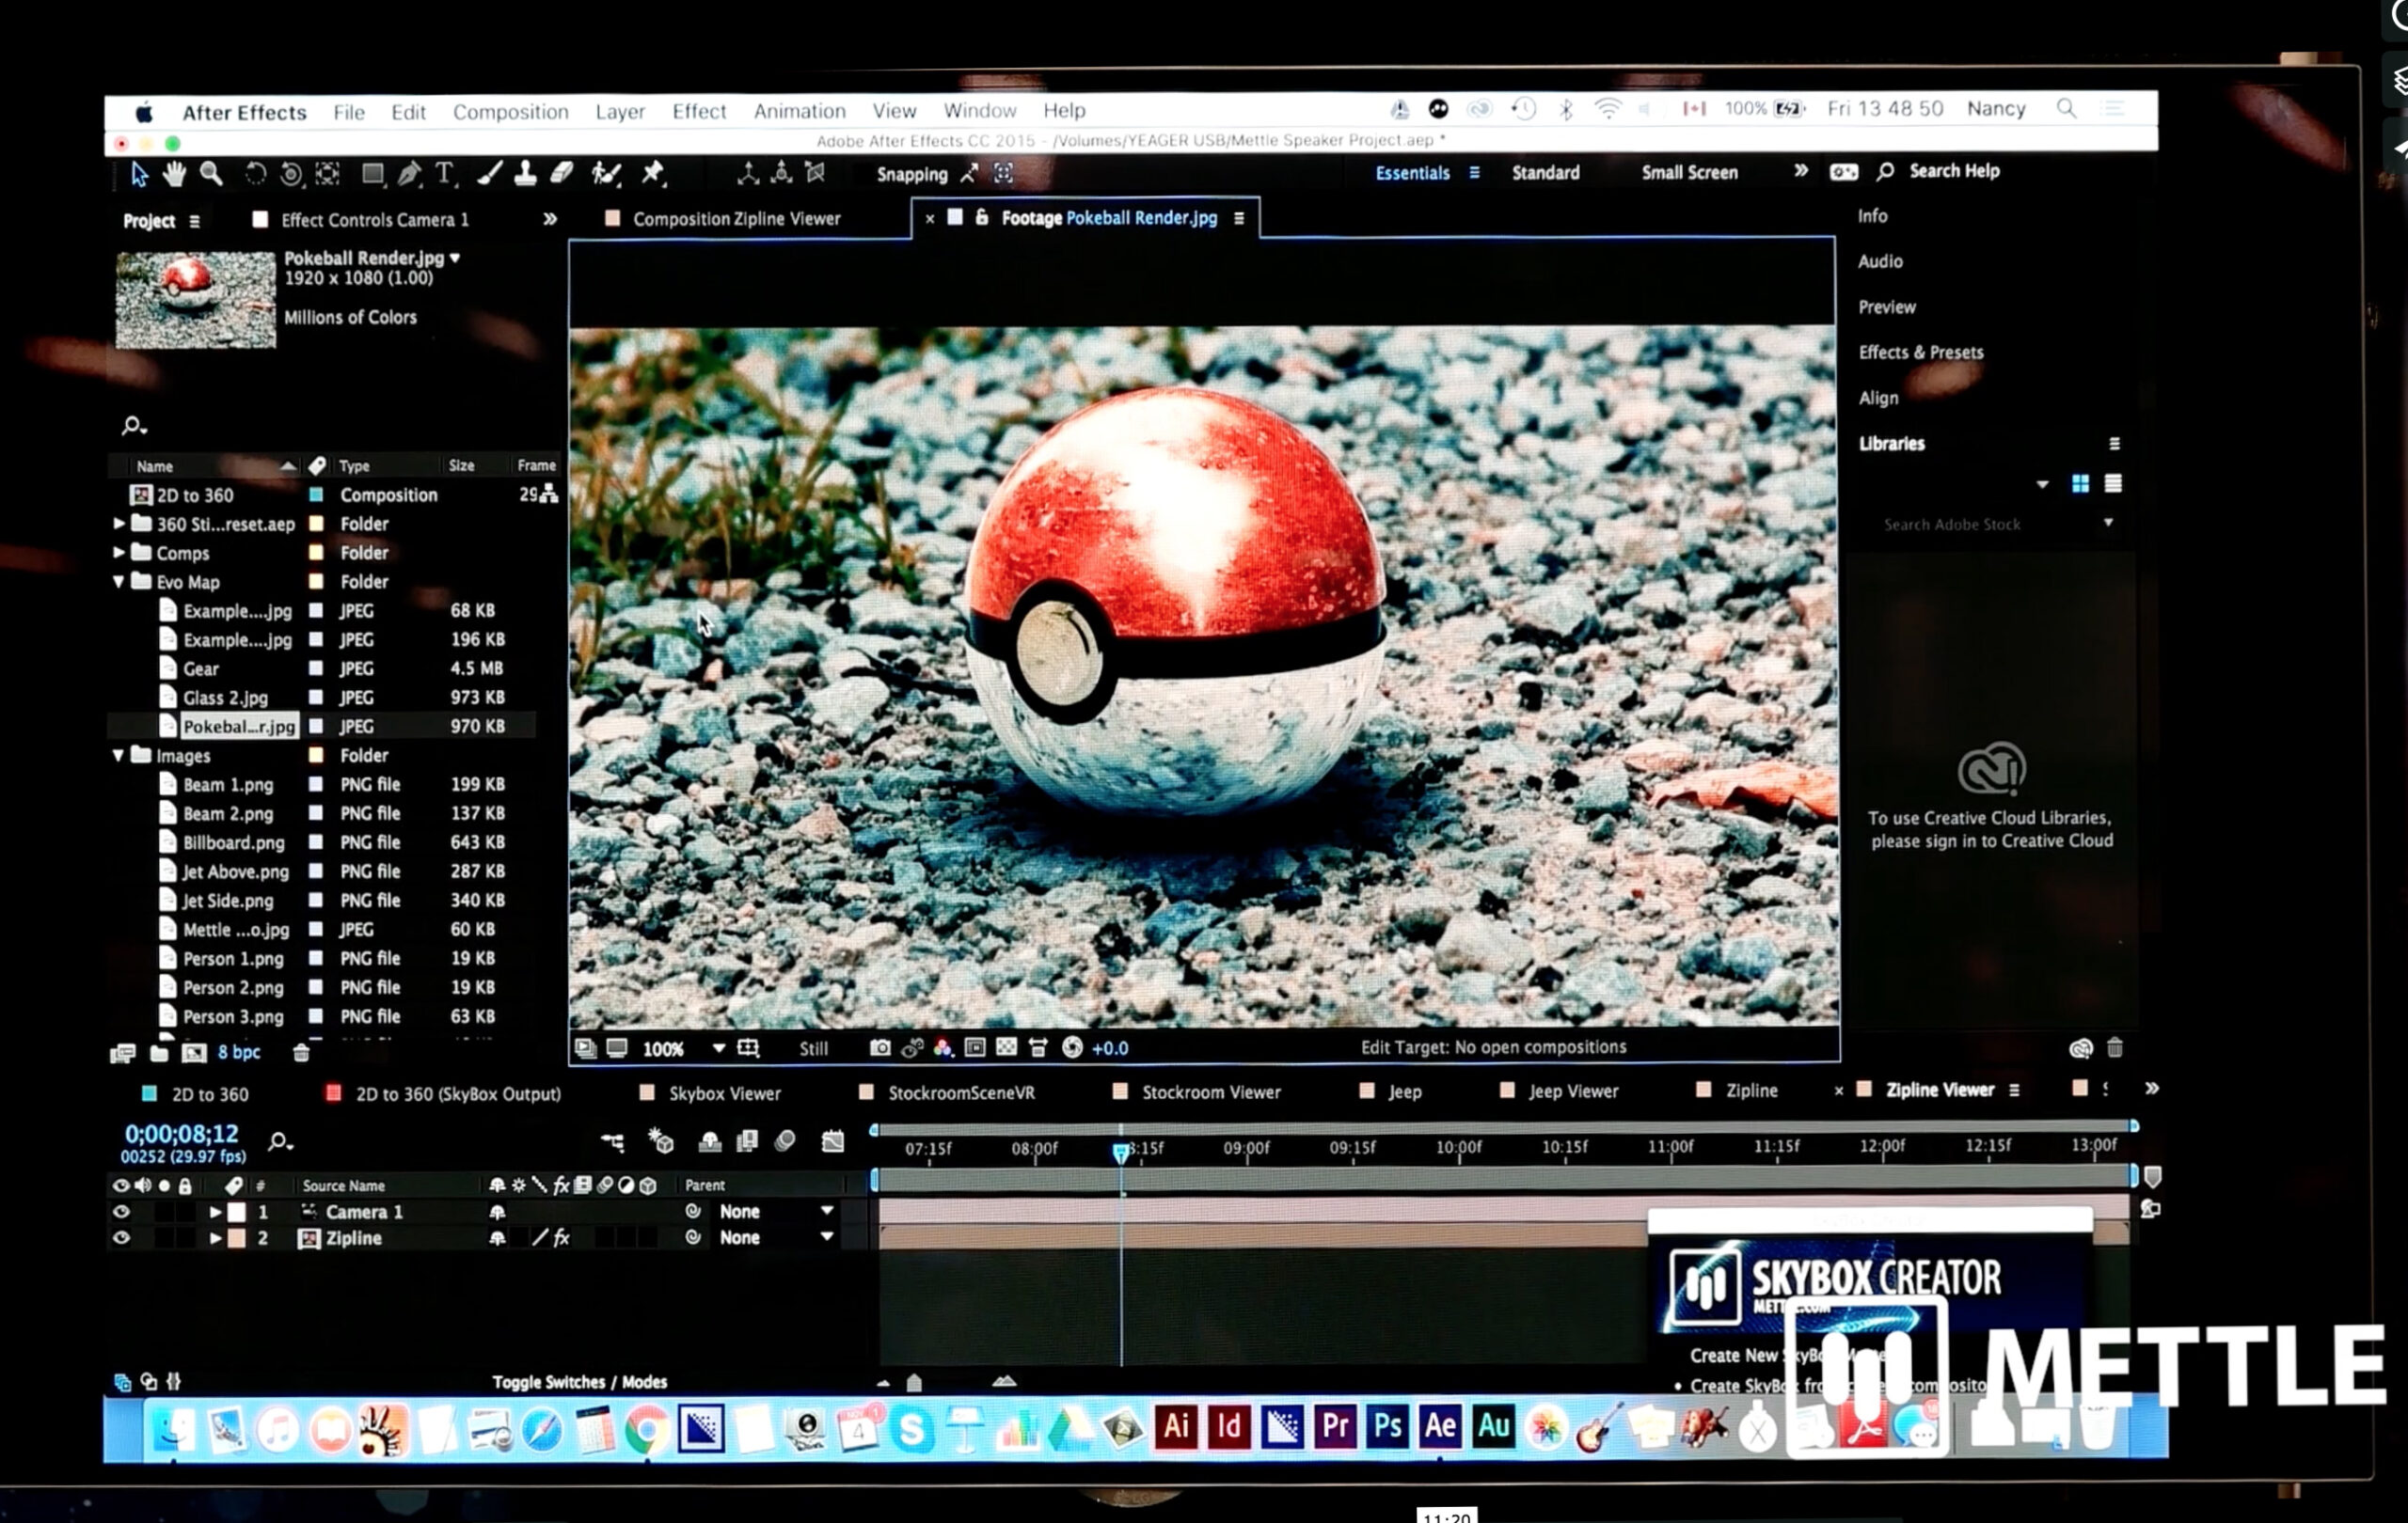This screenshot has height=1523, width=2408.
Task: Open After Effects from the dock
Action: pos(1439,1426)
